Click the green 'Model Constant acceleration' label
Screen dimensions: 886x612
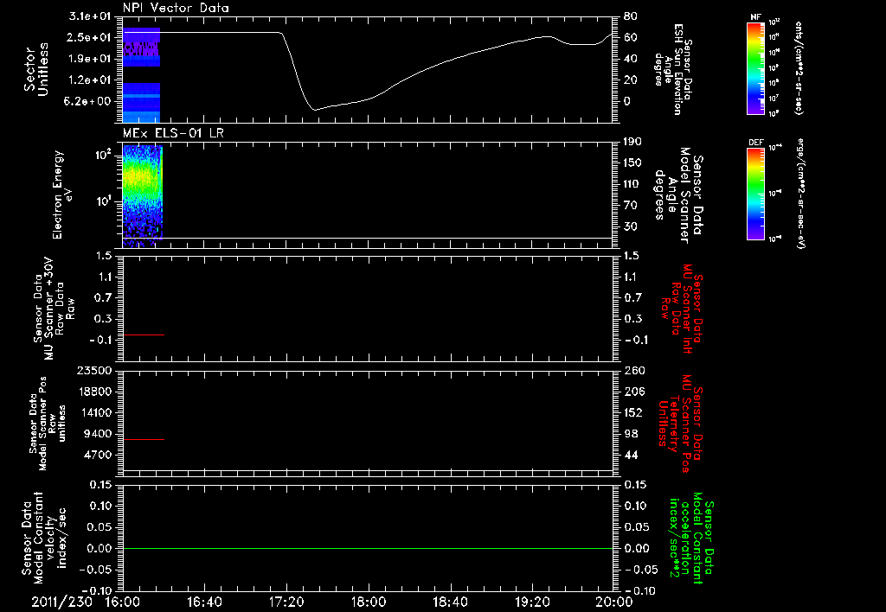point(691,539)
